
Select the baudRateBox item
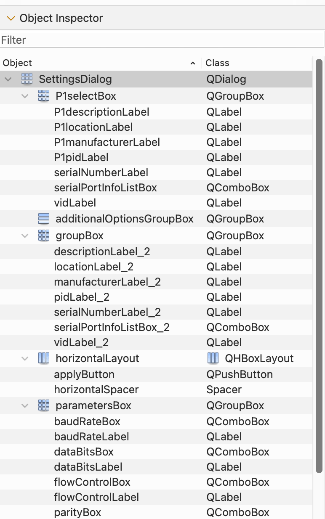87,421
